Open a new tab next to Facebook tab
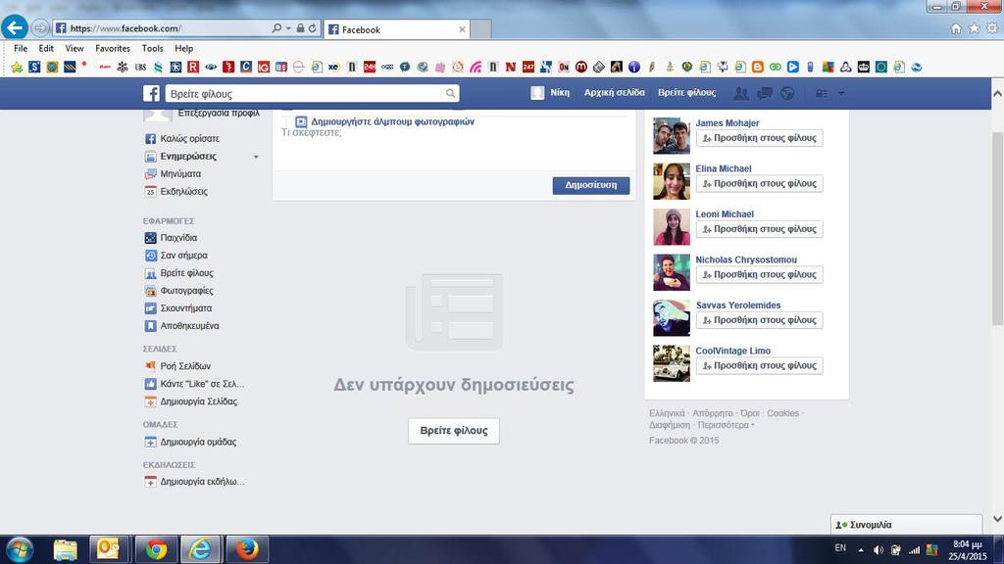Viewport: 1004px width, 564px height. coord(480,29)
